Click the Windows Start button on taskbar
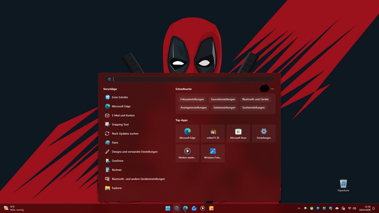This screenshot has height=213, width=379. (x=168, y=208)
